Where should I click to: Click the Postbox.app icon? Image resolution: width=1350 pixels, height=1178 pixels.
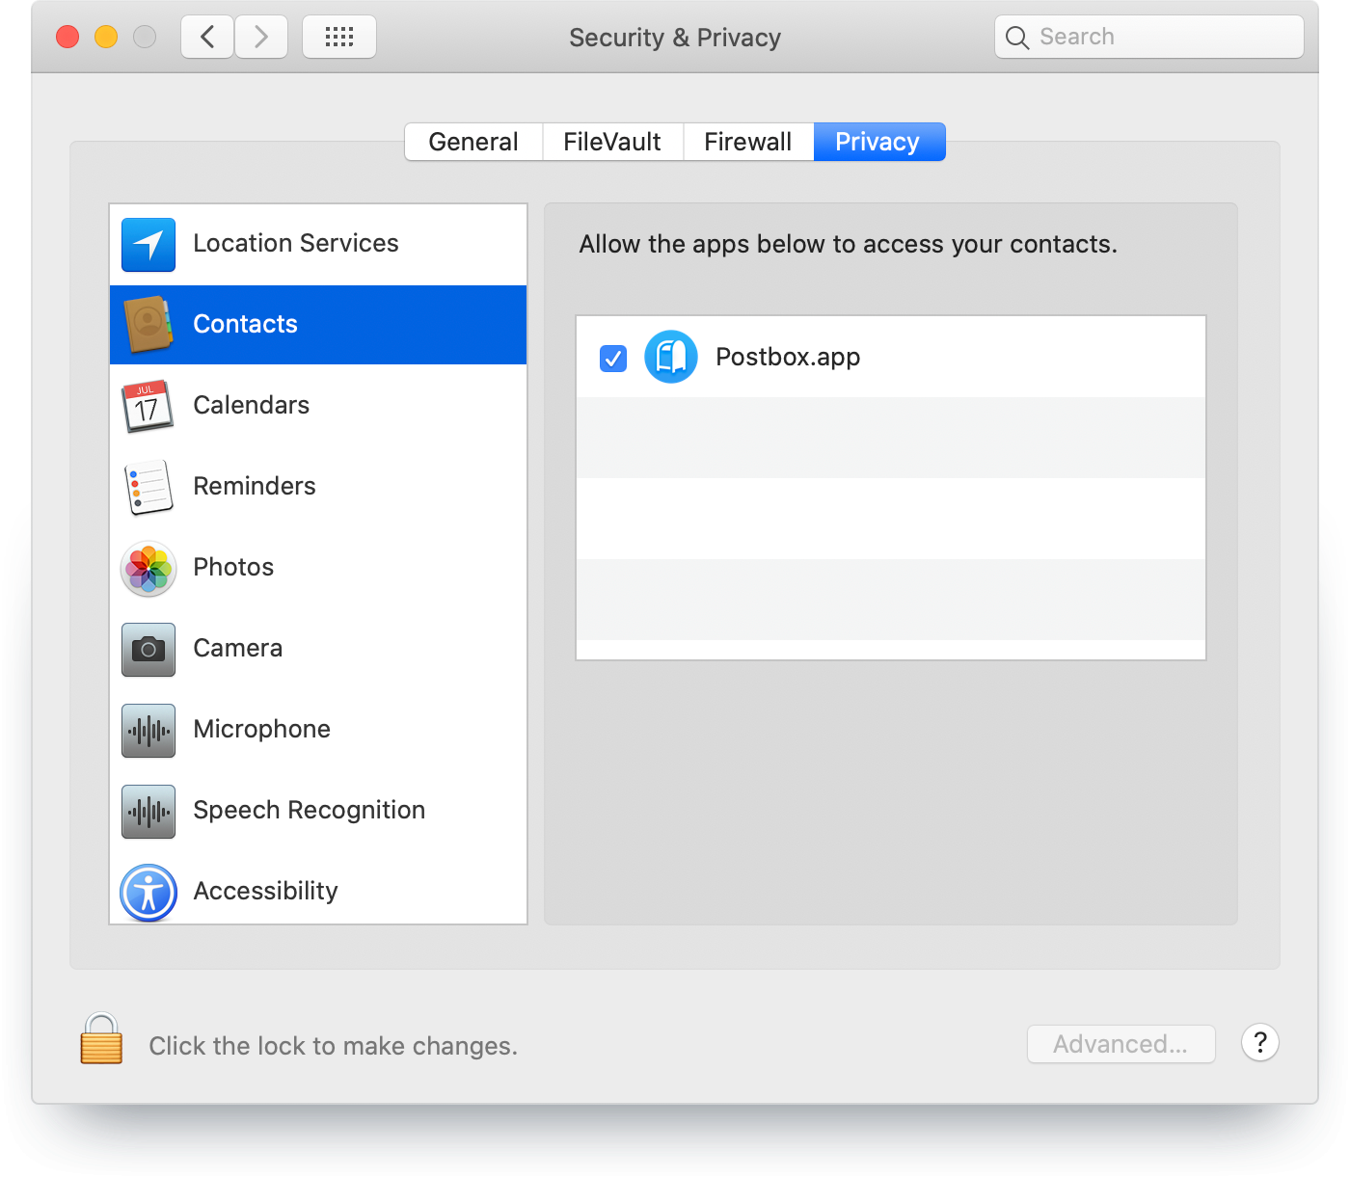point(671,357)
